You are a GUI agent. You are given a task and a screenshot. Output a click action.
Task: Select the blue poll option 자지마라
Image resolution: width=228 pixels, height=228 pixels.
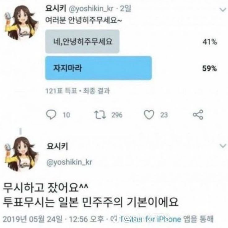tap(99, 68)
